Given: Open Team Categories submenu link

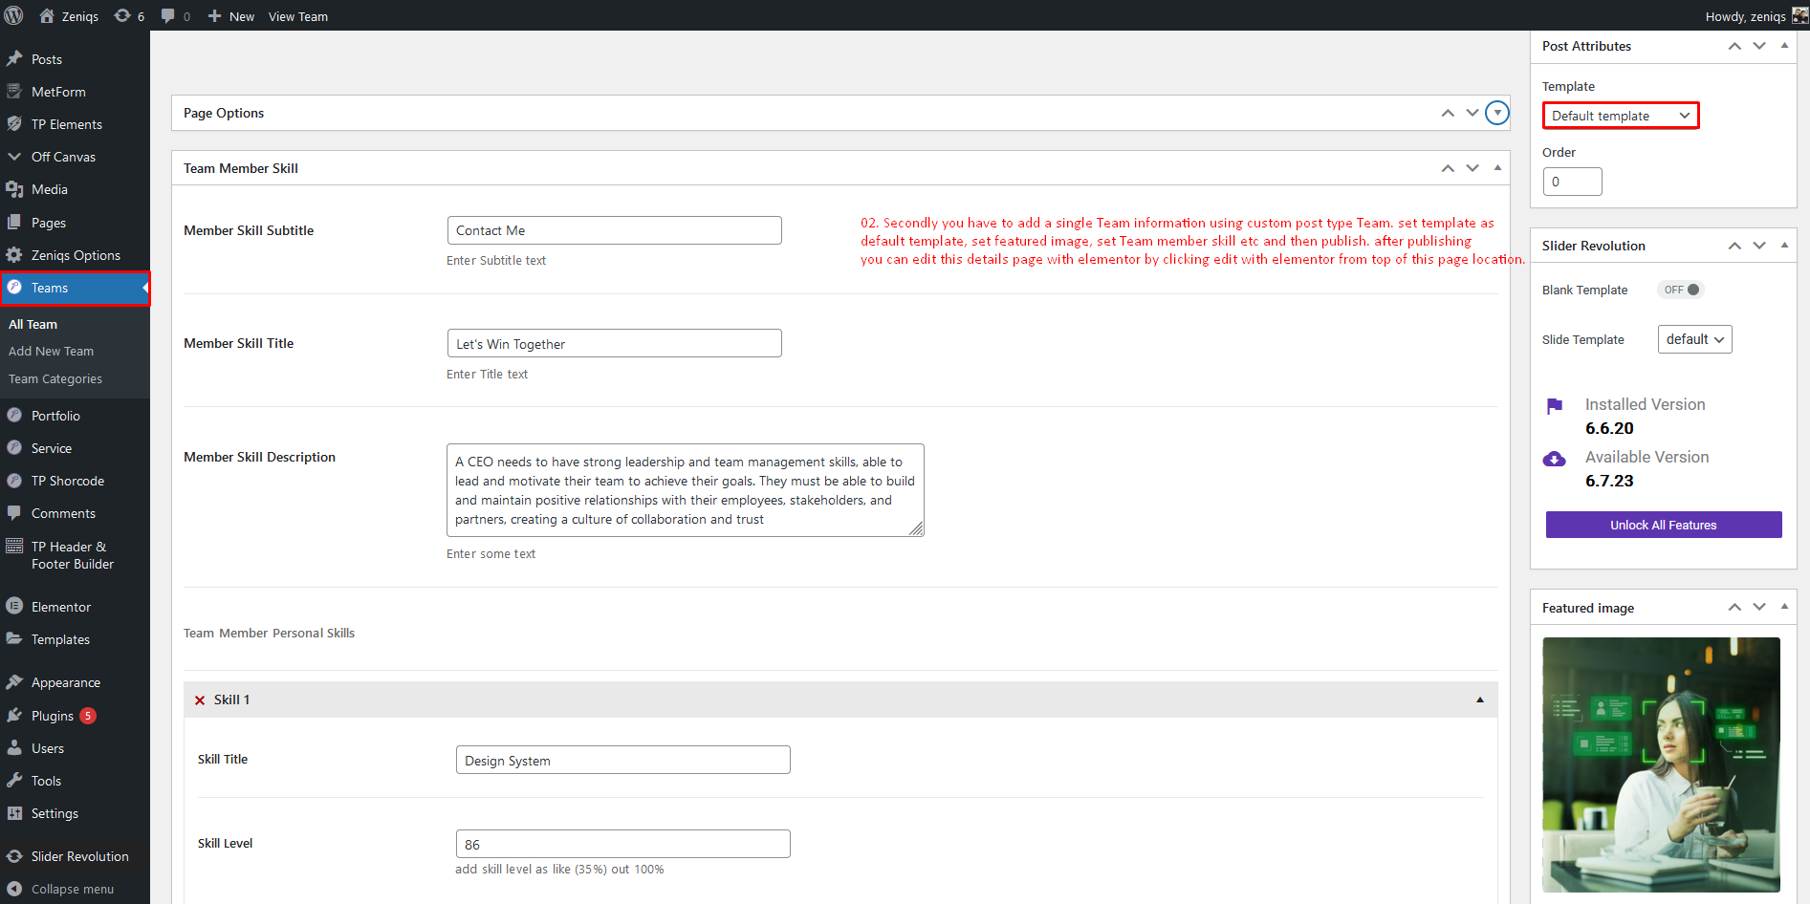Looking at the screenshot, I should point(55,378).
